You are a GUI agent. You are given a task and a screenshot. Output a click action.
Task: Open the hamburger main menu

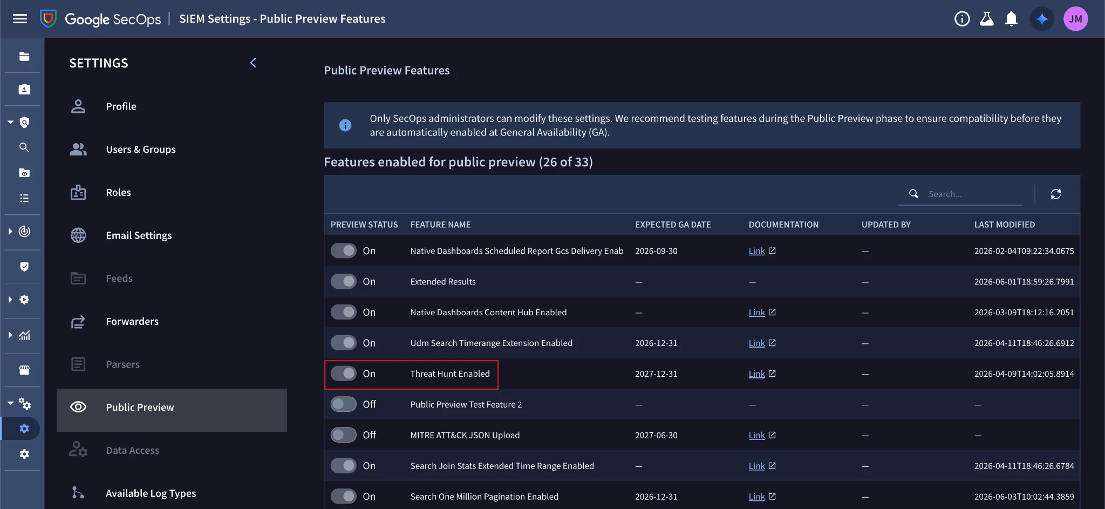[20, 19]
